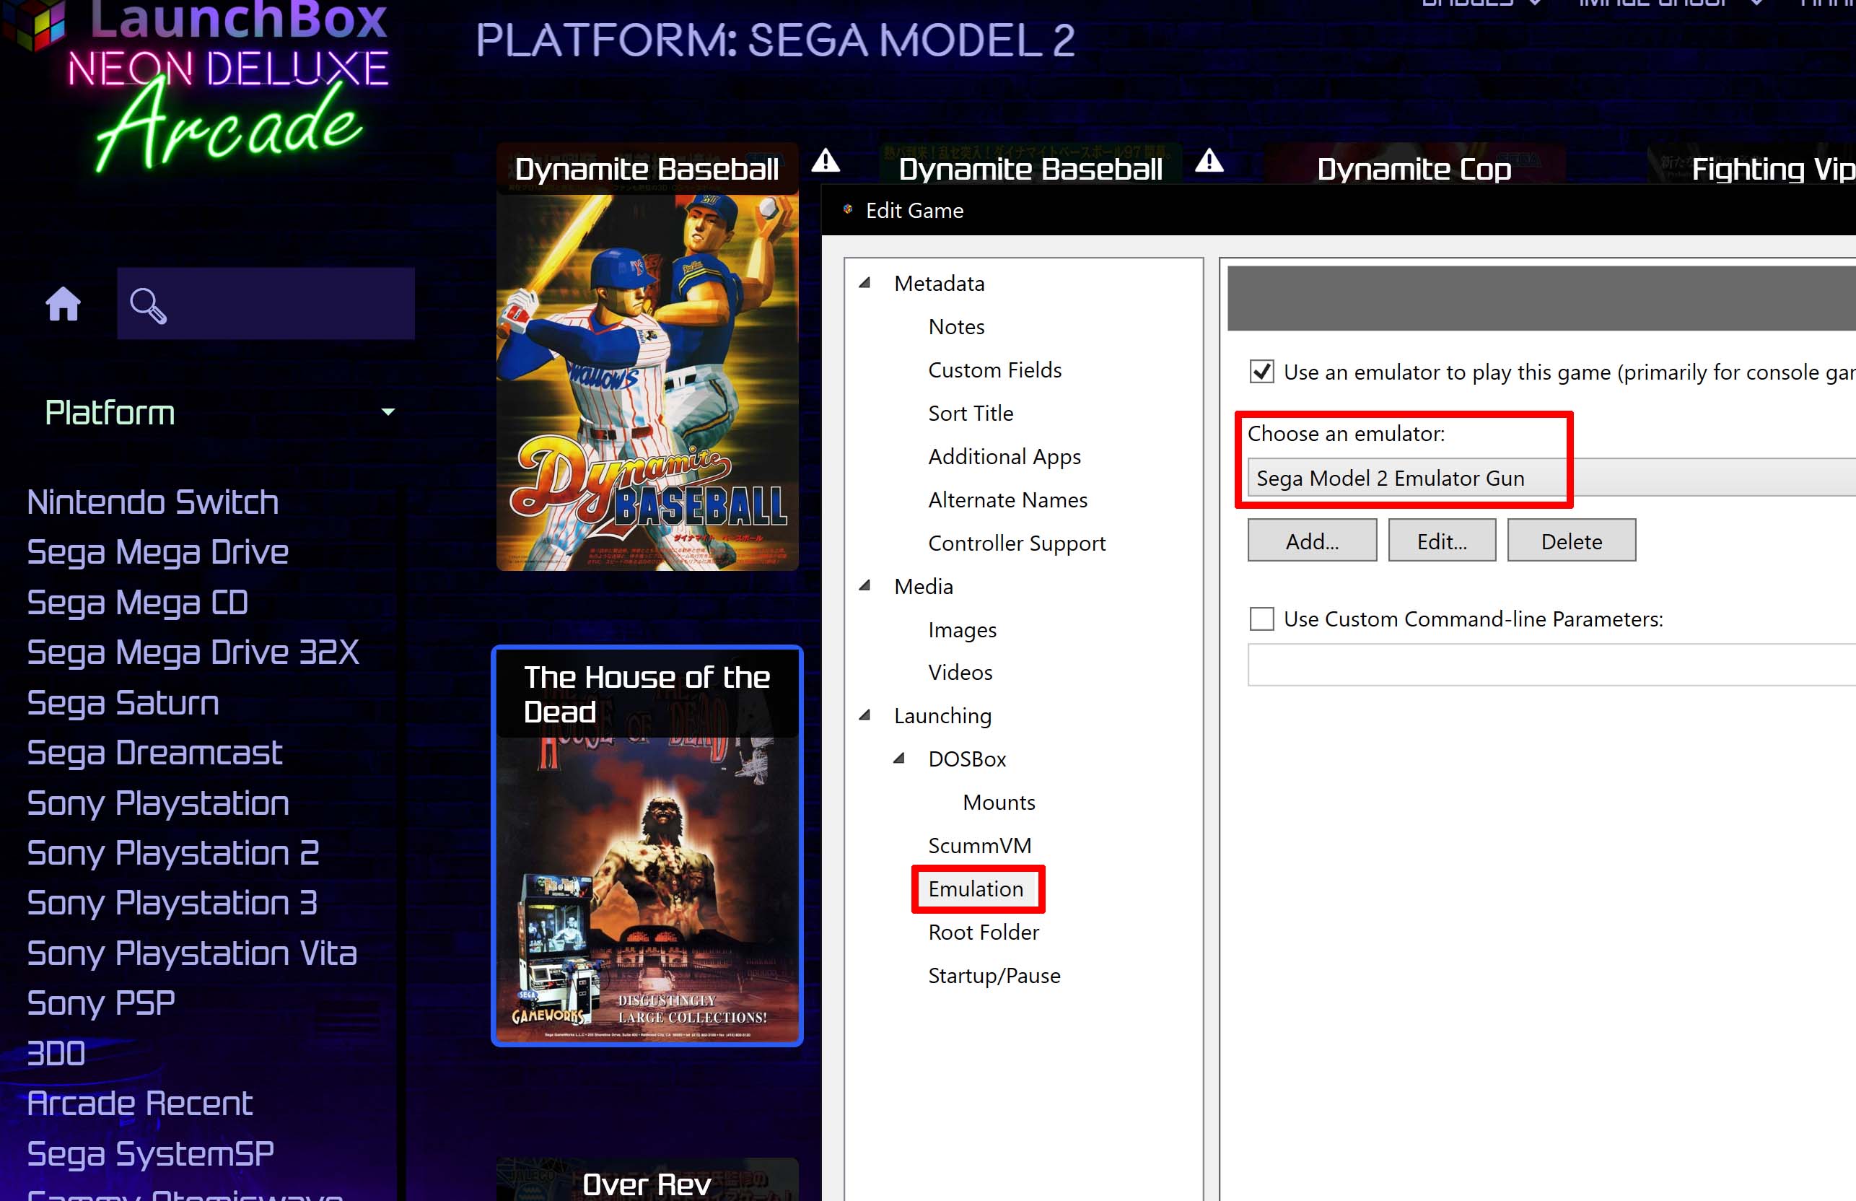1856x1201 pixels.
Task: Select Startup/Pause in the tree
Action: coord(994,975)
